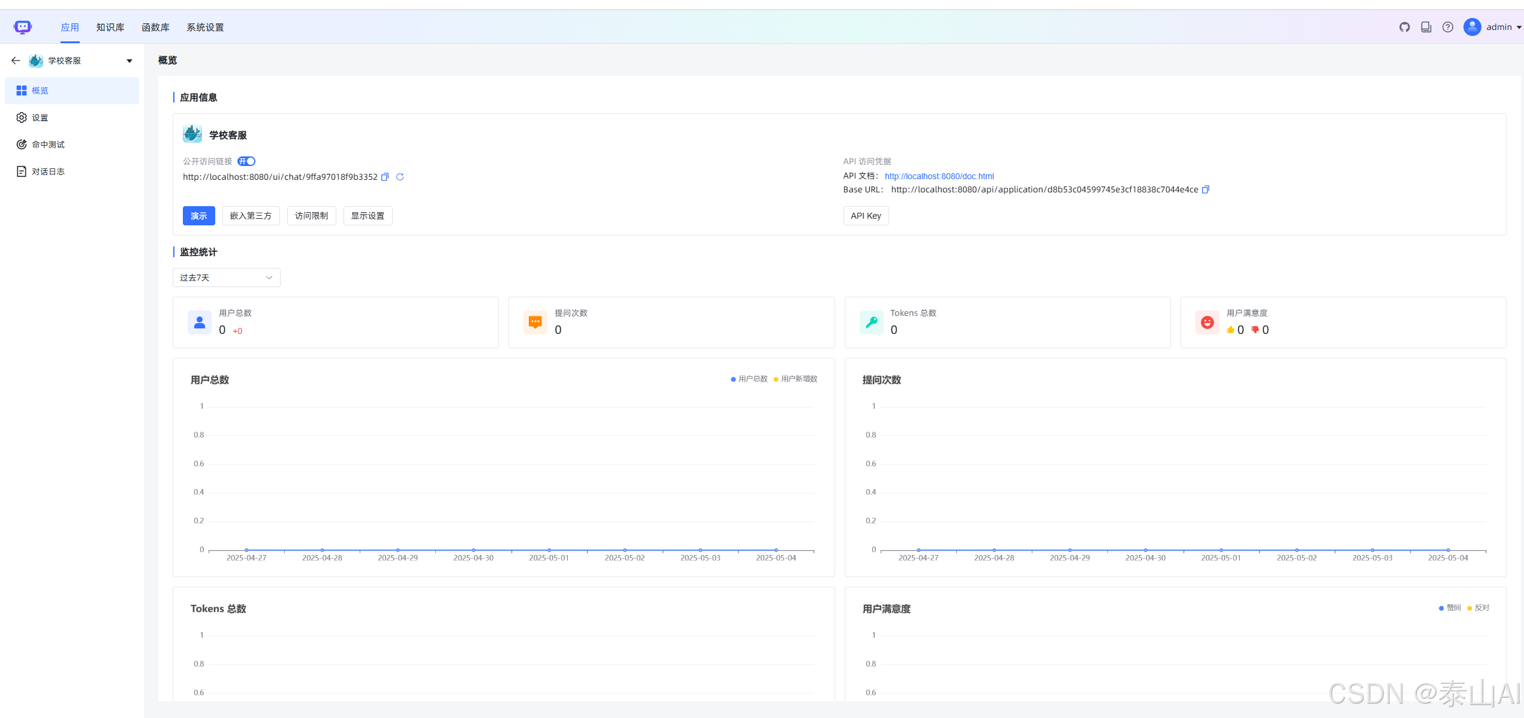Click 2025-05-01 data point in 用户总数 chart
Screen dimensions: 1524x718
tap(549, 550)
